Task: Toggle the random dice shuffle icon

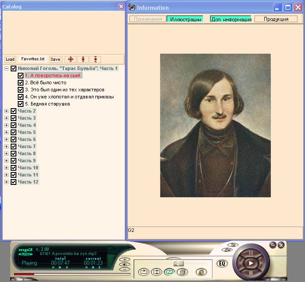Action: coord(182,272)
